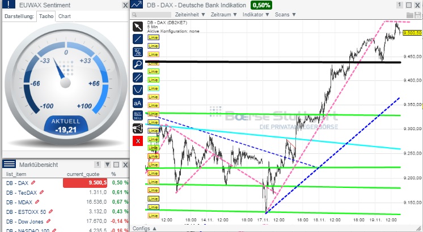Click the 0,67 % change value

click(x=120, y=202)
